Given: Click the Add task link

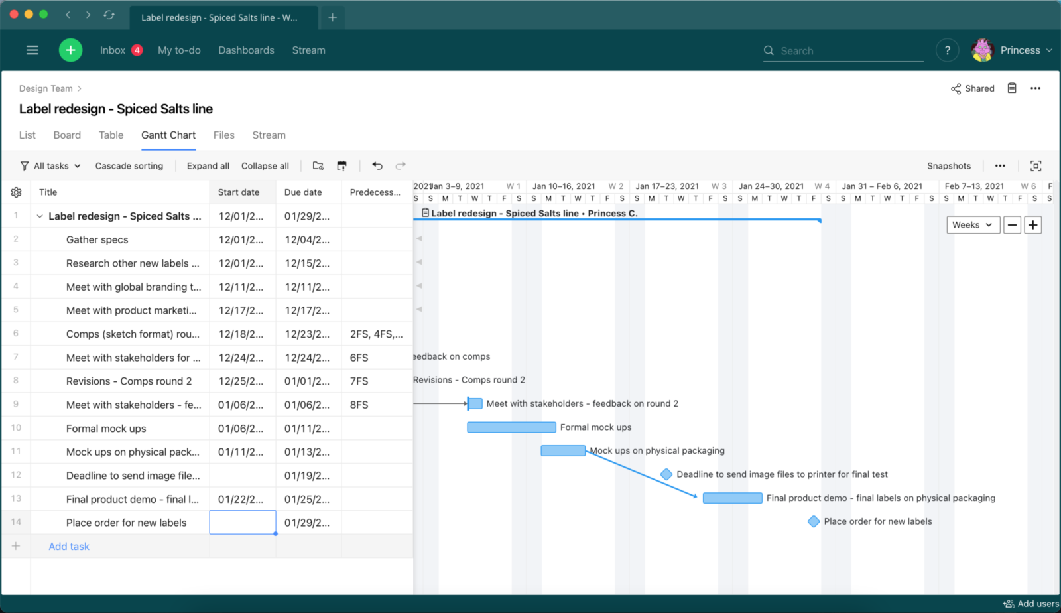Looking at the screenshot, I should coord(69,547).
